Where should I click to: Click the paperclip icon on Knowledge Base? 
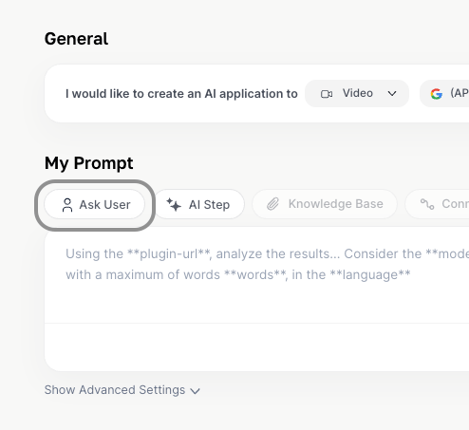pos(272,204)
